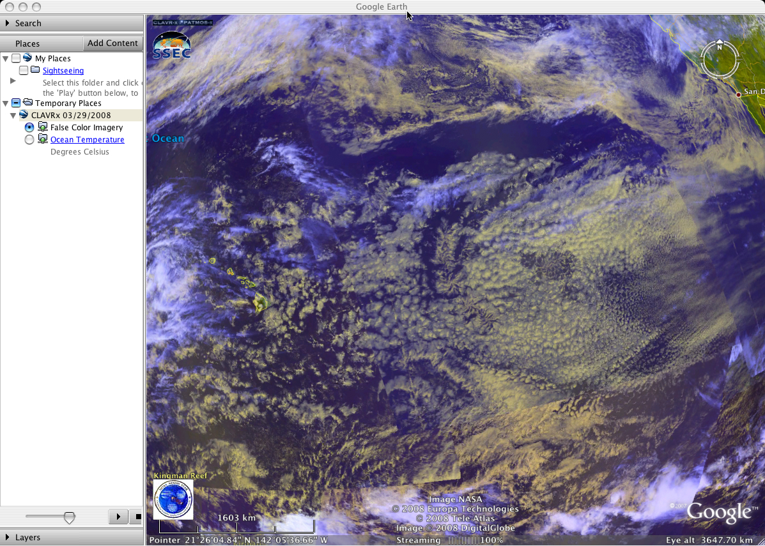Select the False Color Imagery radio button
Screen dimensions: 765x546
(x=29, y=127)
